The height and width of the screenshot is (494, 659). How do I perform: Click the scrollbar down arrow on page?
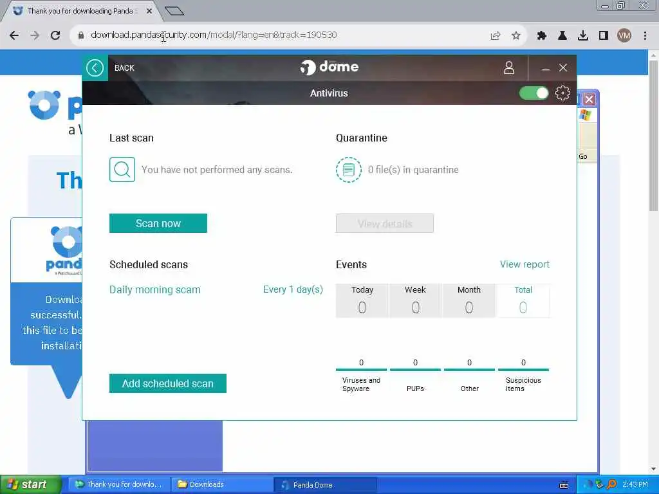[653, 469]
